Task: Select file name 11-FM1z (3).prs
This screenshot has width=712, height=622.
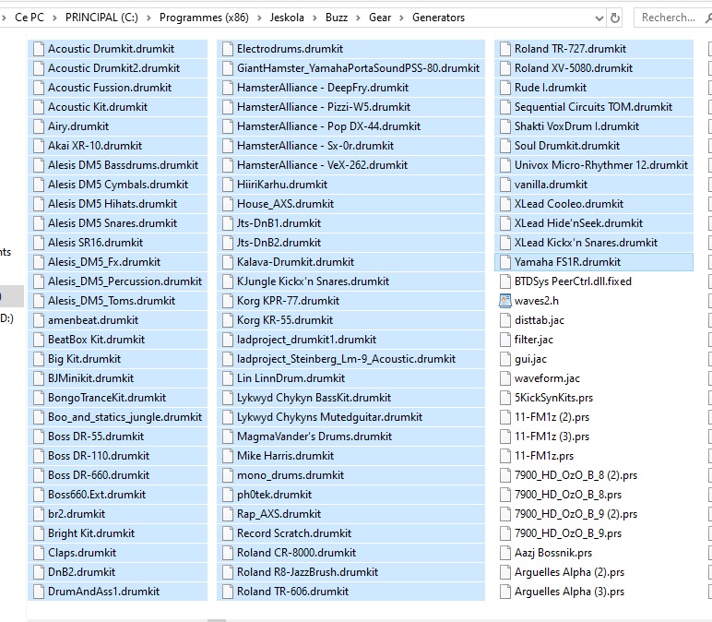Action: click(552, 437)
